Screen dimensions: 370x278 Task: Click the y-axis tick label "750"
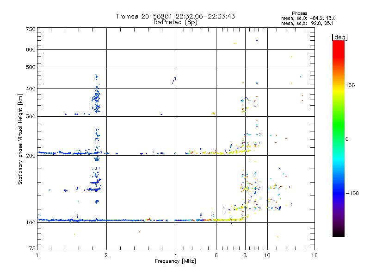[x=31, y=29]
